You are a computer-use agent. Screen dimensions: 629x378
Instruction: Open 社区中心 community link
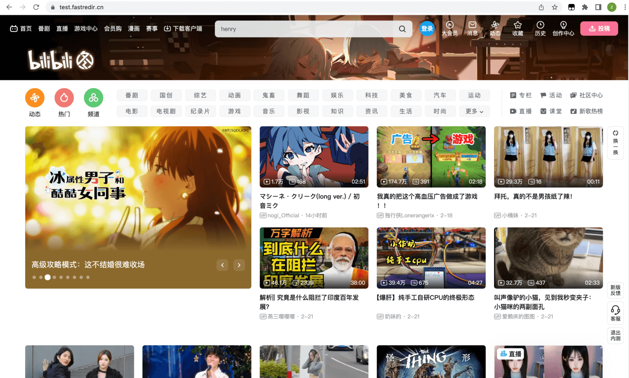[x=587, y=95]
